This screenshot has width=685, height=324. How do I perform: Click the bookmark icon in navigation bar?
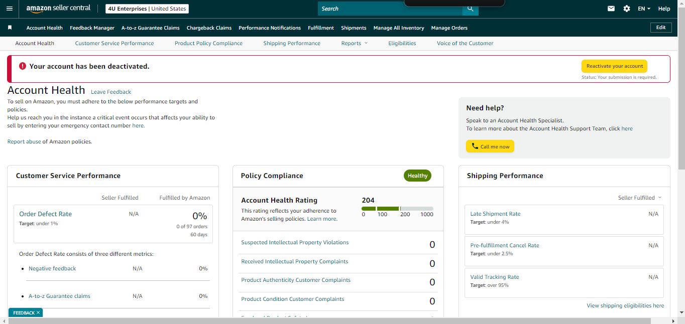tap(10, 28)
